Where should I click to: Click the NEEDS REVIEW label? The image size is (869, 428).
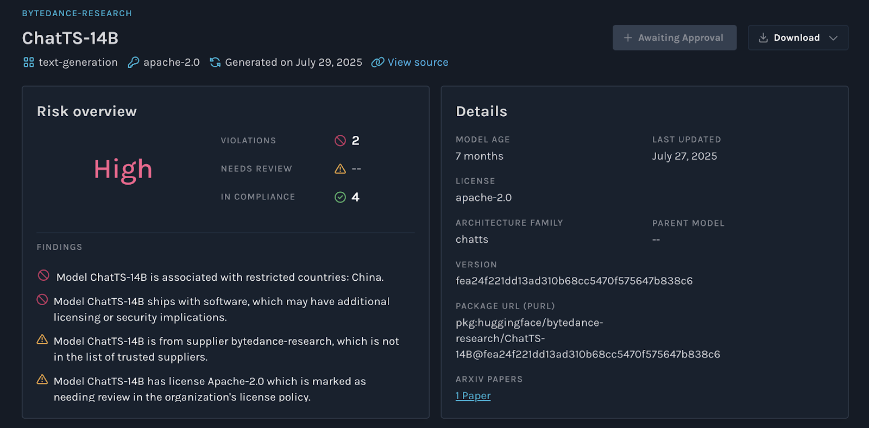256,169
